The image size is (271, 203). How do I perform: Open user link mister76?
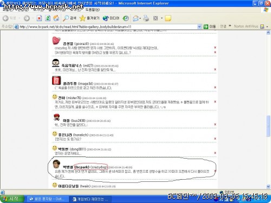(74, 98)
